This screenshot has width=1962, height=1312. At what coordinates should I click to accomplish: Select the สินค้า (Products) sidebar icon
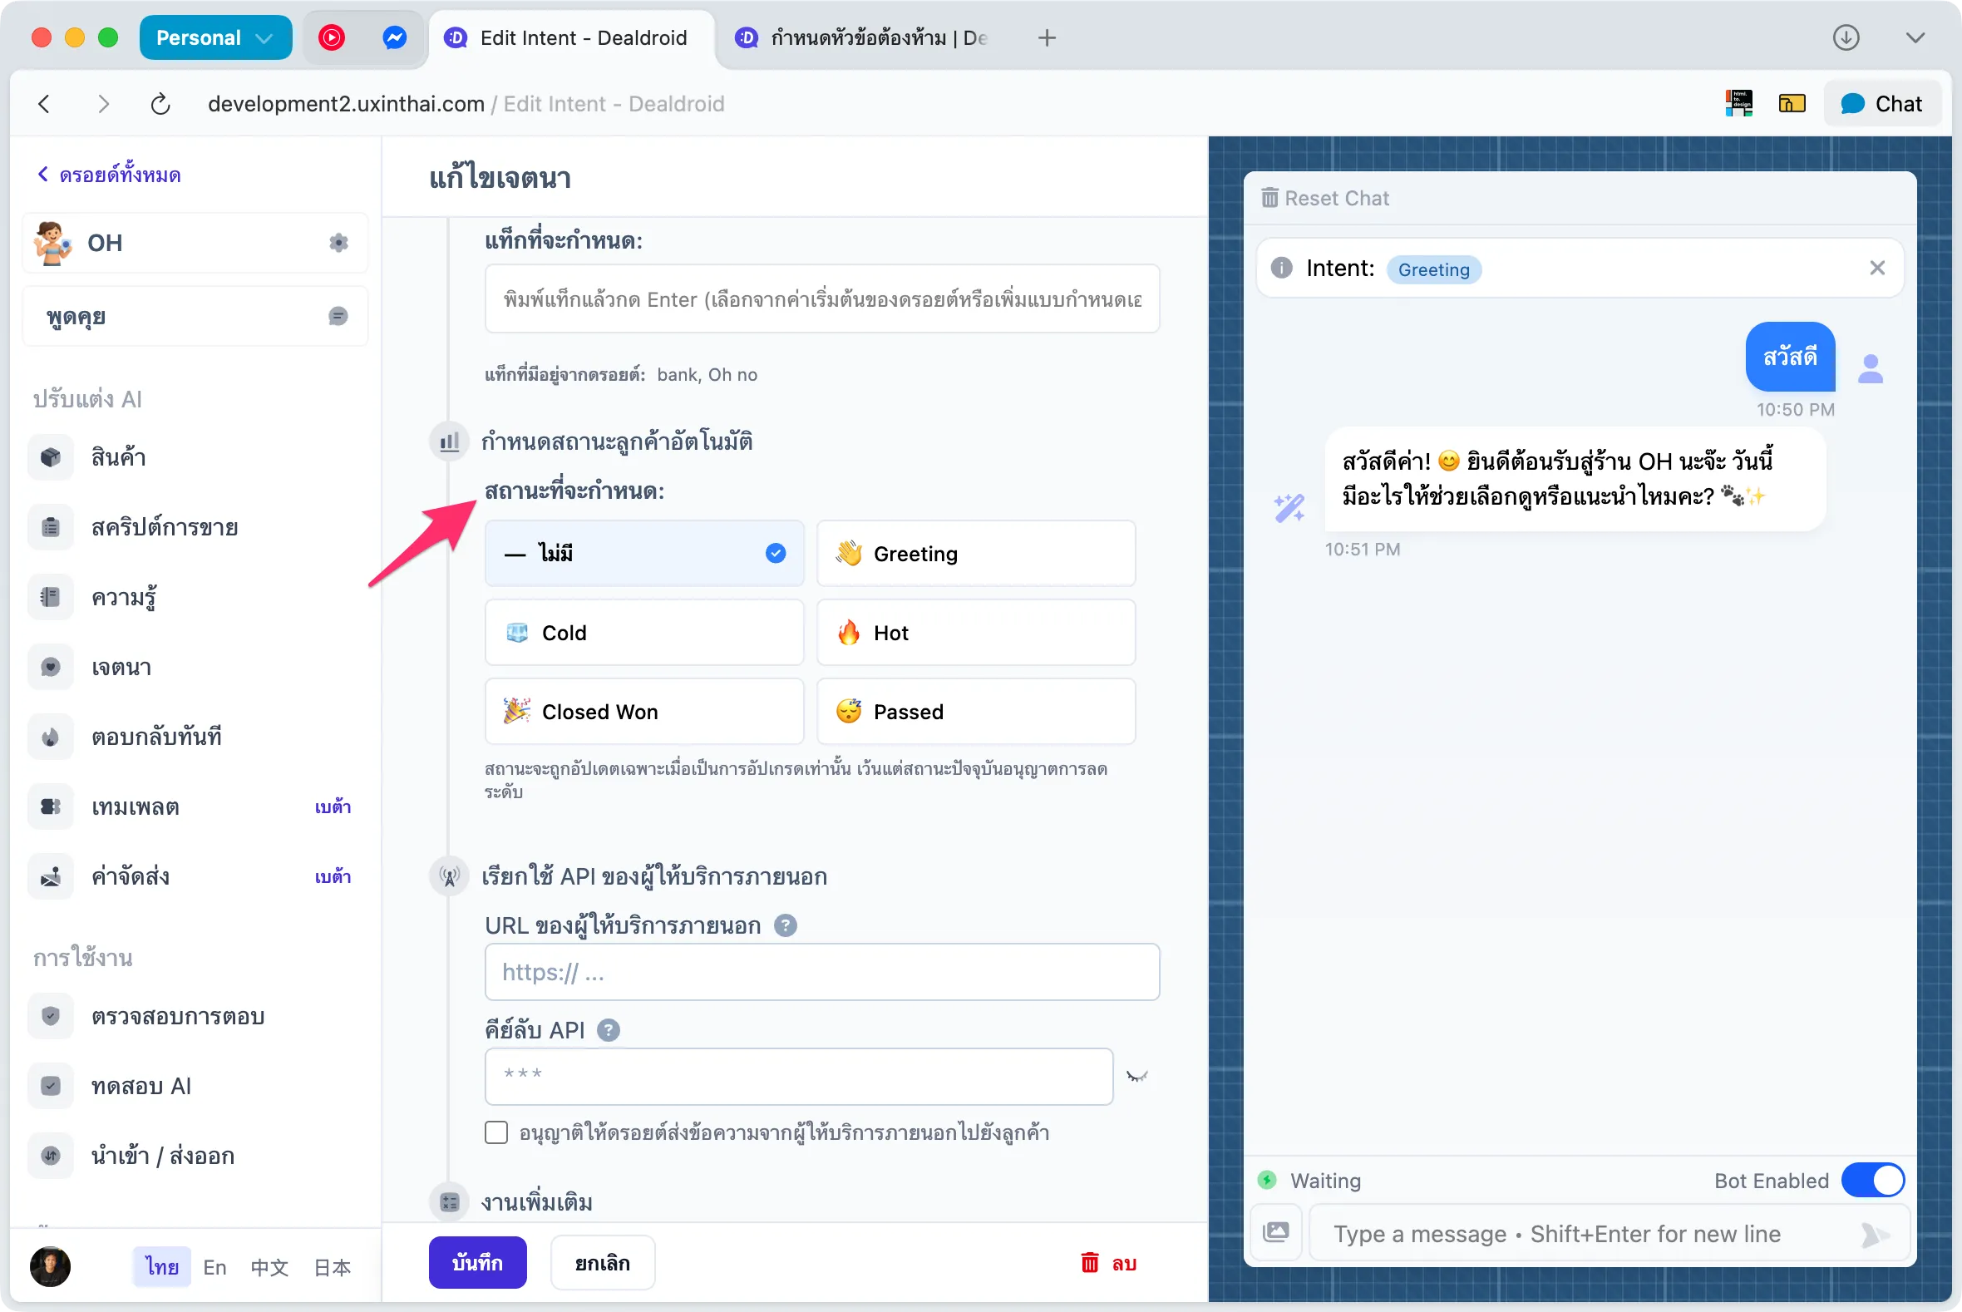pos(50,456)
